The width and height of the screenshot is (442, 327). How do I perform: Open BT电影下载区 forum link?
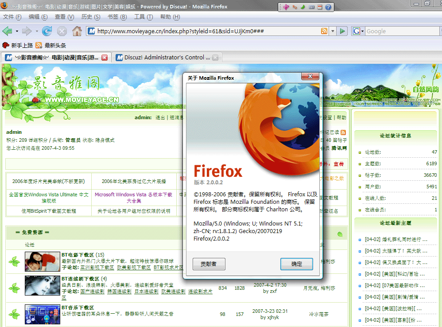[x=78, y=255]
